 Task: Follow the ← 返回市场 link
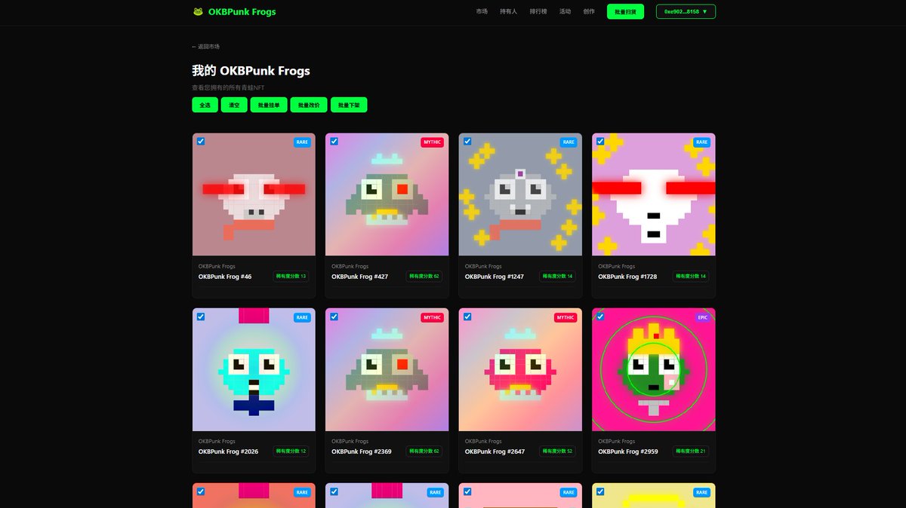click(x=205, y=47)
